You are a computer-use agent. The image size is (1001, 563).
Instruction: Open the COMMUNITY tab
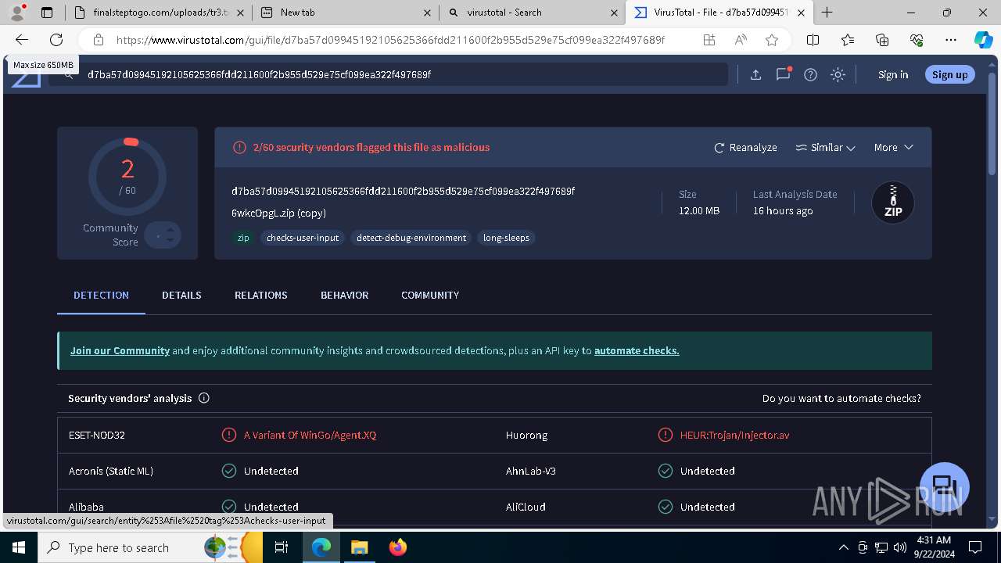click(x=430, y=295)
